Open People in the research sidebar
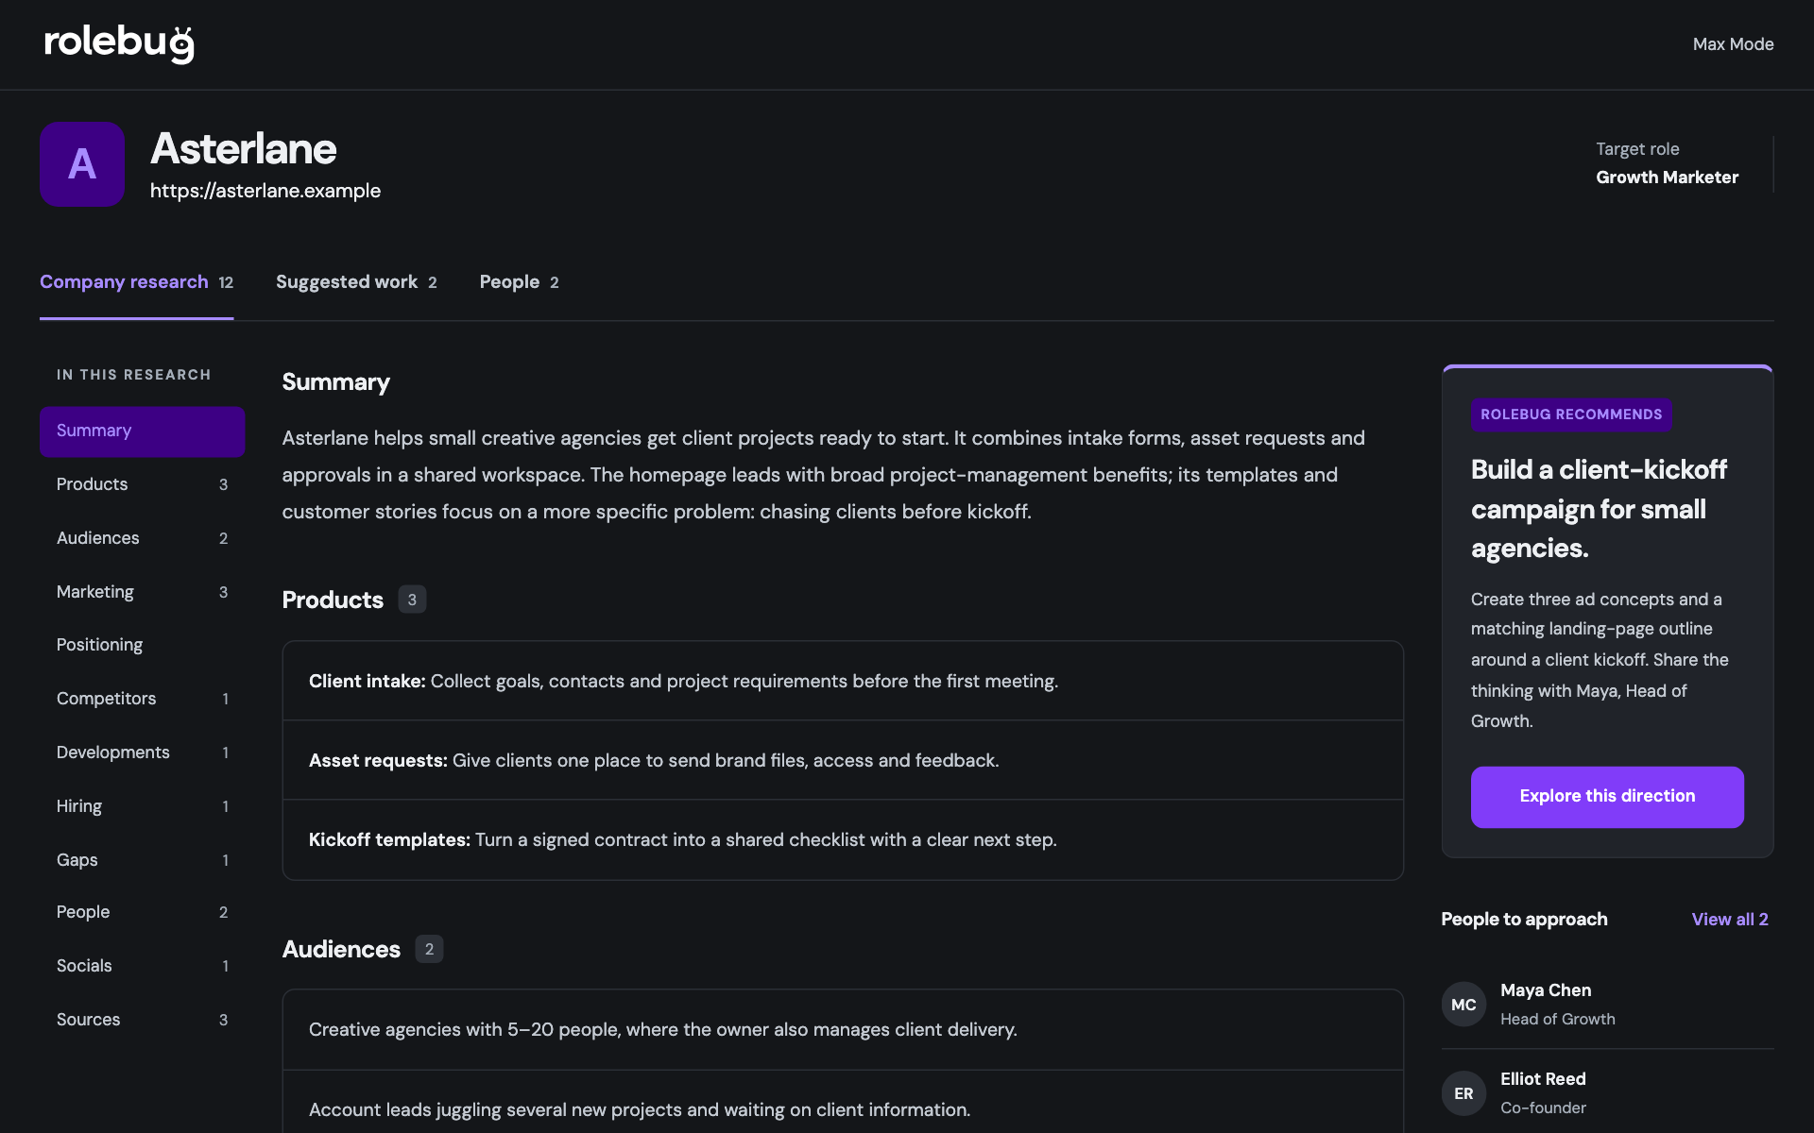The image size is (1814, 1133). [142, 912]
